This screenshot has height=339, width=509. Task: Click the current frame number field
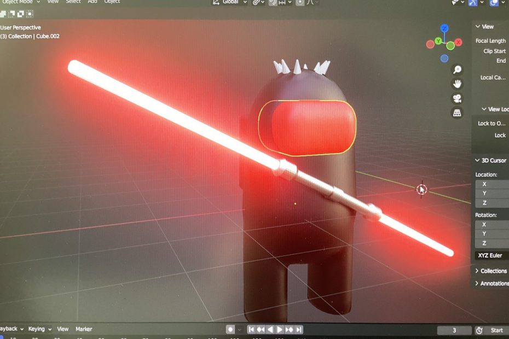[454, 330]
